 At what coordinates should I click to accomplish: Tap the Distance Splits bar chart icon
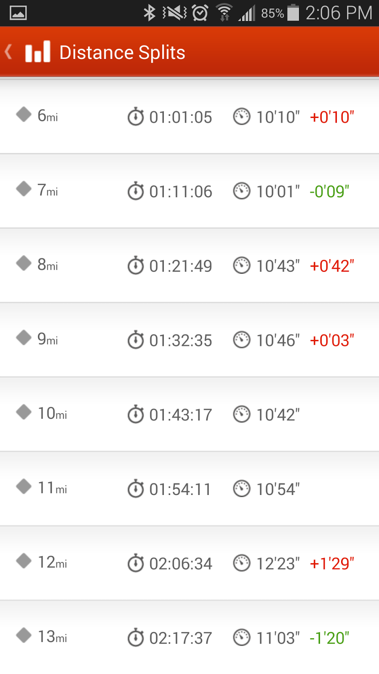point(37,52)
